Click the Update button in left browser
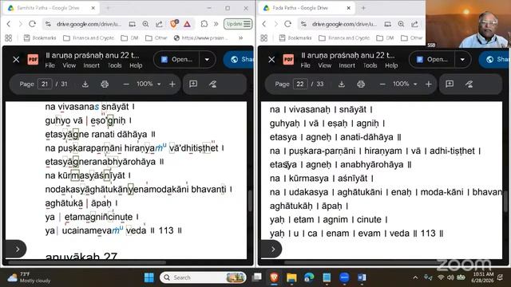This screenshot has width=511, height=287. 238,24
